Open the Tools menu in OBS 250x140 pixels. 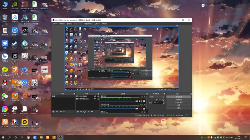pos(97,24)
